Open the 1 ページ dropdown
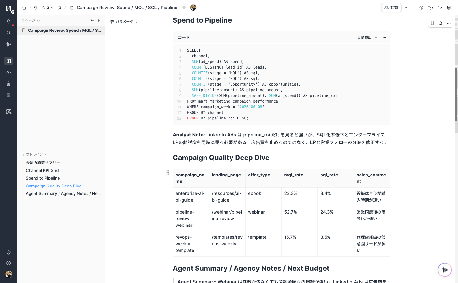 (x=31, y=20)
